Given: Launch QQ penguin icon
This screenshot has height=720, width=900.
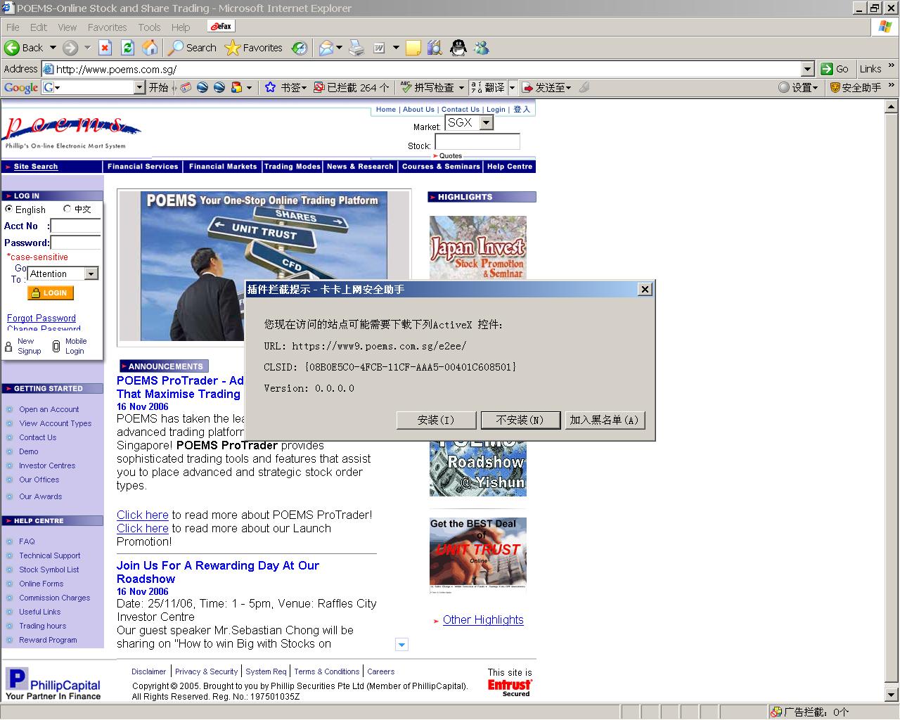Looking at the screenshot, I should coord(458,48).
